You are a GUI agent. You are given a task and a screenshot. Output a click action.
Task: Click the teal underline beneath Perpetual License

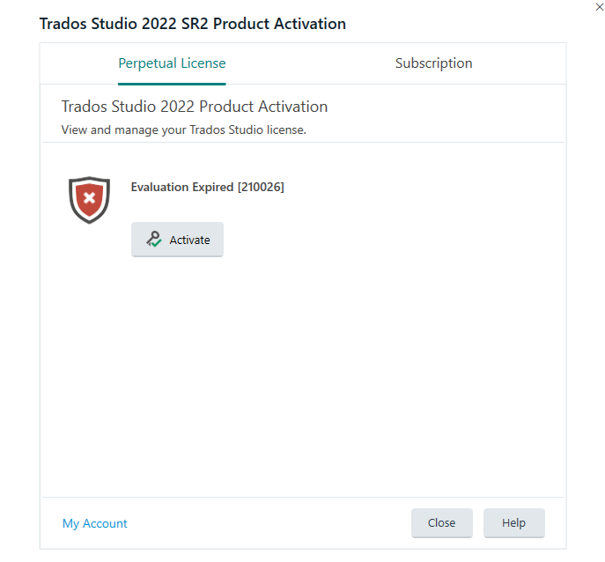coord(172,84)
